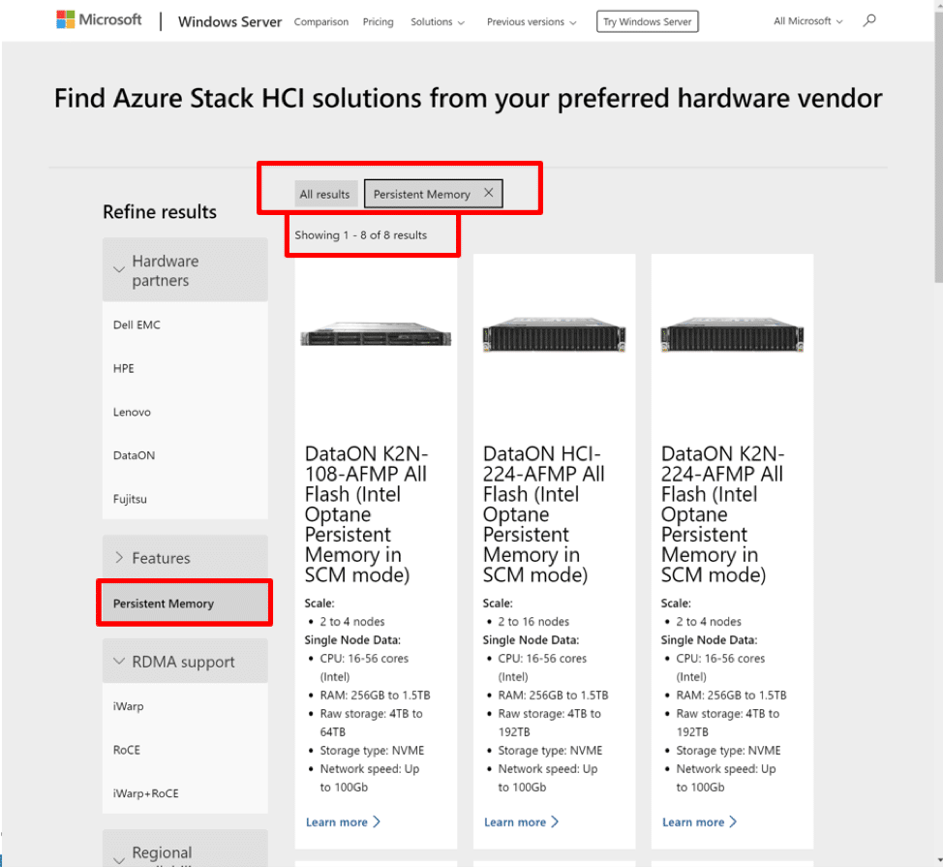Filter by Lenovo partner
This screenshot has height=867, width=943.
click(x=185, y=412)
